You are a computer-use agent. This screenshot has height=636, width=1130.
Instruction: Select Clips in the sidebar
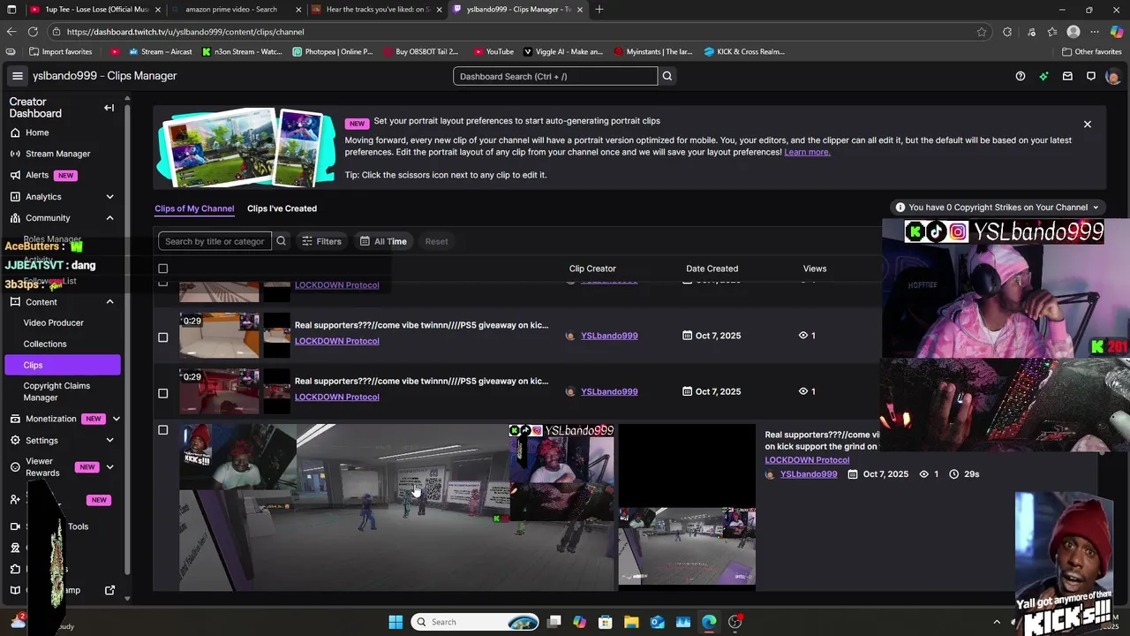pyautogui.click(x=62, y=365)
